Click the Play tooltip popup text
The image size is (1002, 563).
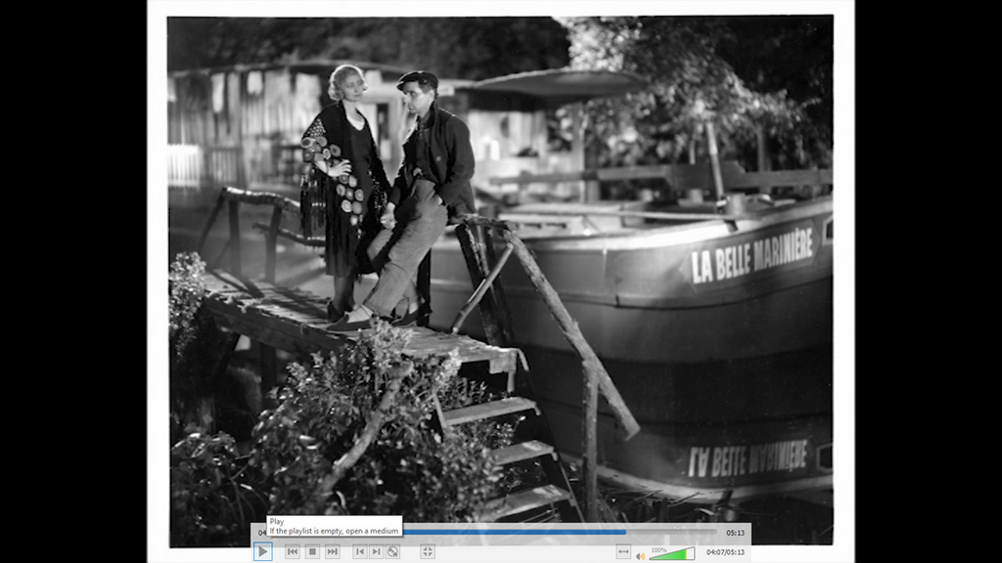[x=334, y=526]
